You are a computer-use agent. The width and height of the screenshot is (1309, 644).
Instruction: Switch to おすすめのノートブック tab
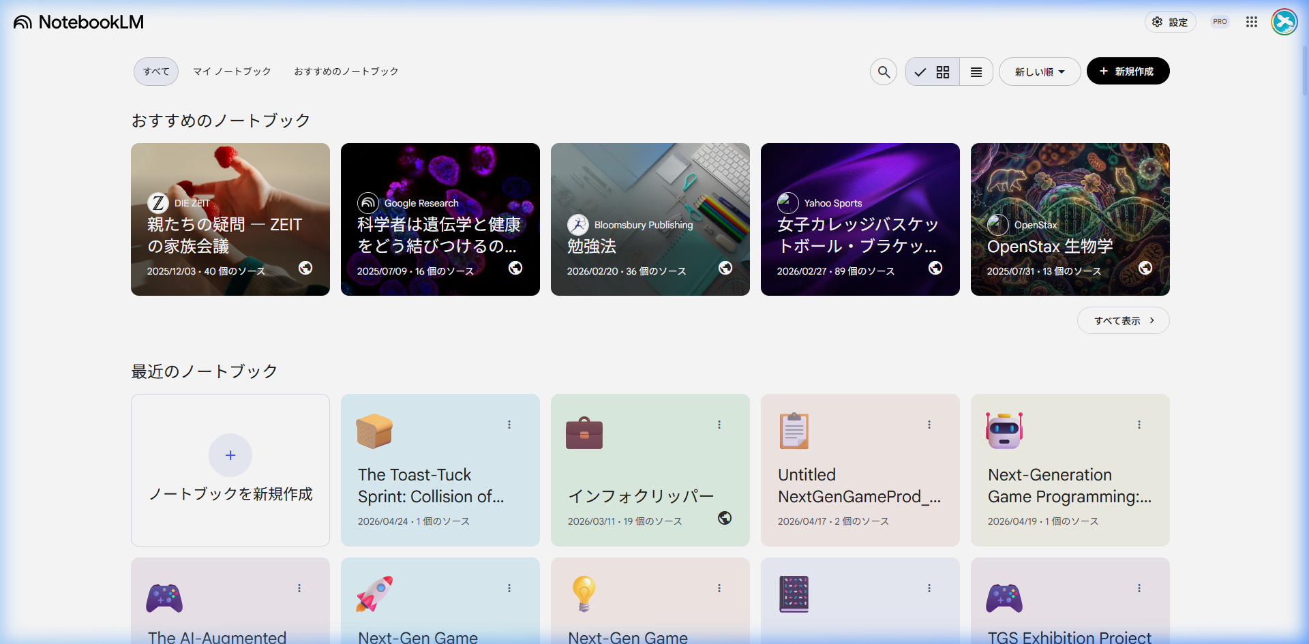[x=346, y=72]
